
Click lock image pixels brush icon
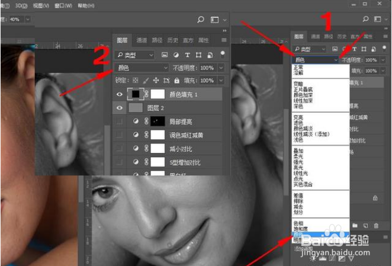[x=146, y=81]
